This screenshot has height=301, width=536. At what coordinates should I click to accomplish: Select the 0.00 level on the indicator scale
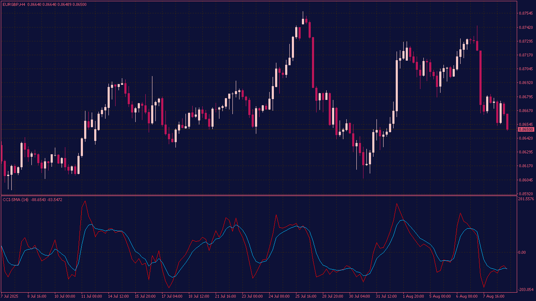[522, 252]
